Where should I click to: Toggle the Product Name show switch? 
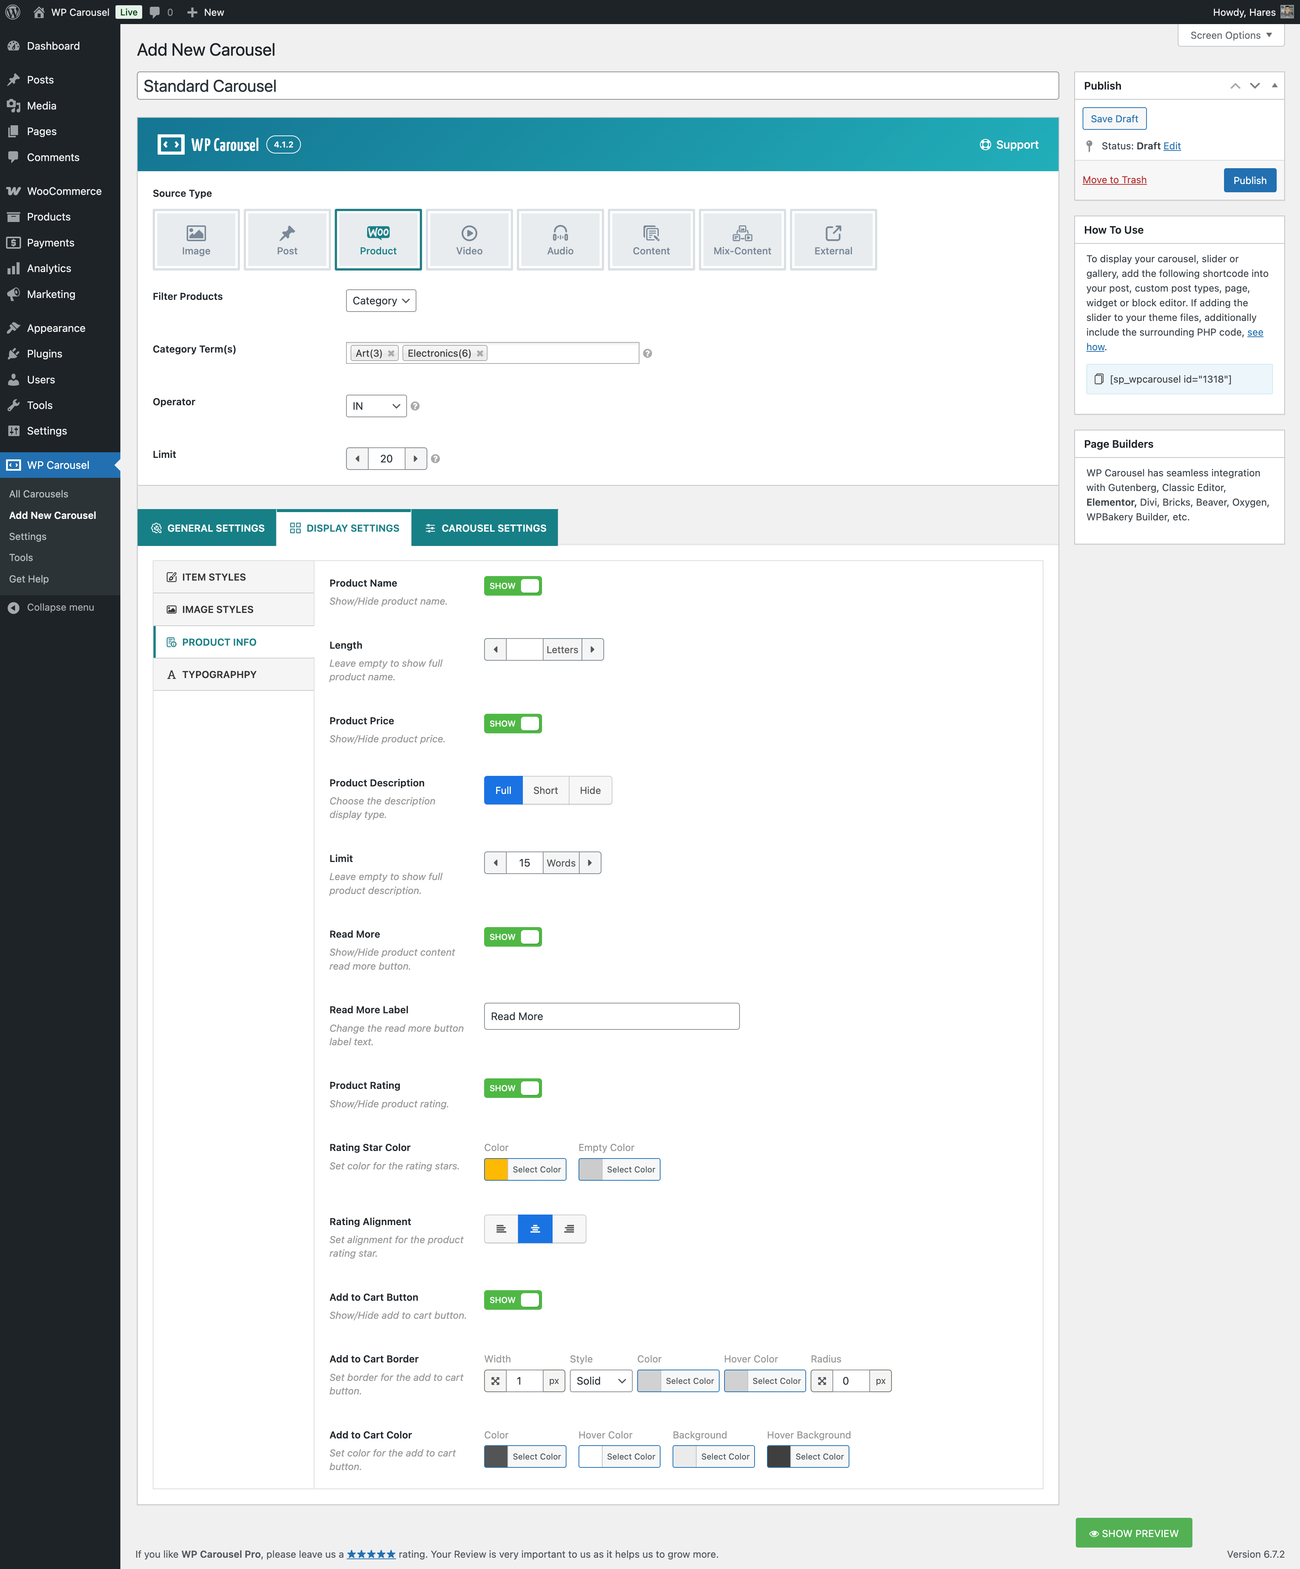click(513, 586)
